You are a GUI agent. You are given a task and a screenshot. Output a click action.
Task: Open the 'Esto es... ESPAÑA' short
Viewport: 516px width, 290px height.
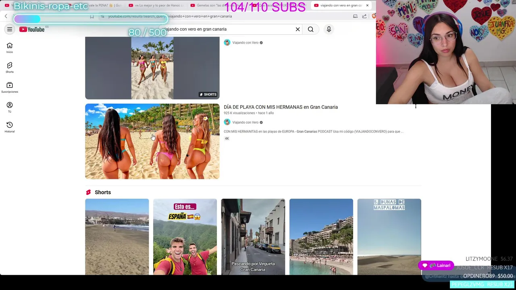coord(185,237)
